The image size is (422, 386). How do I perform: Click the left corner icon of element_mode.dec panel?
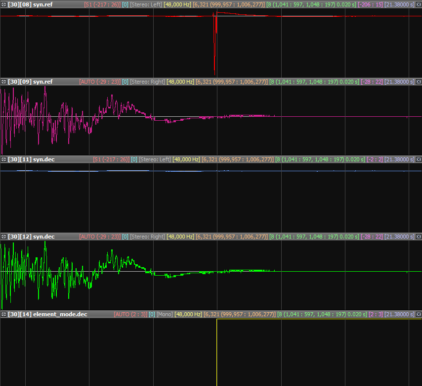3,314
